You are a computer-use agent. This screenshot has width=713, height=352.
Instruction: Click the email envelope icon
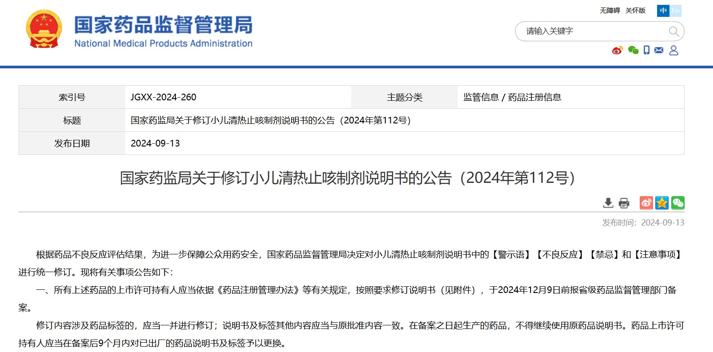[x=659, y=51]
